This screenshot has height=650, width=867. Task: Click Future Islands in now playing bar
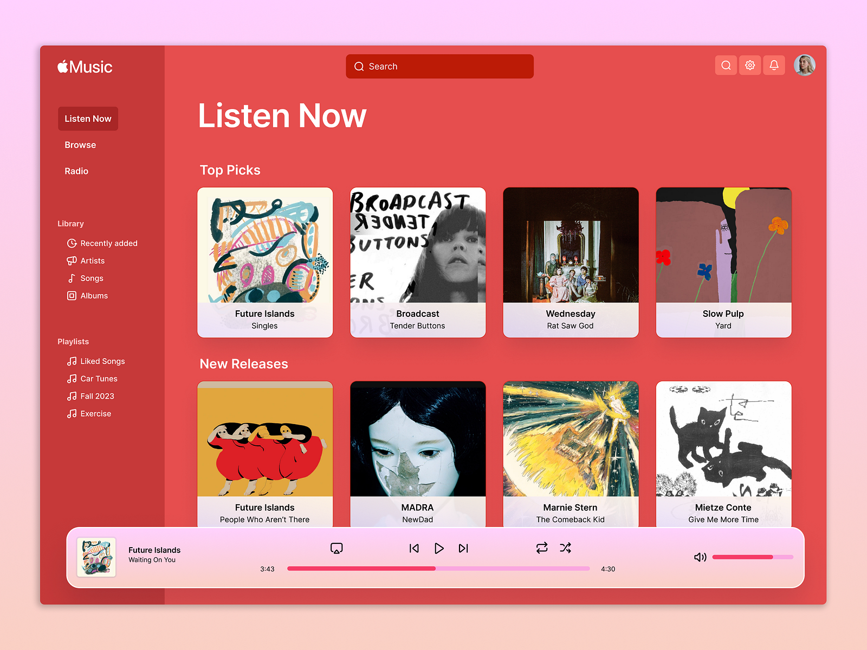point(154,550)
